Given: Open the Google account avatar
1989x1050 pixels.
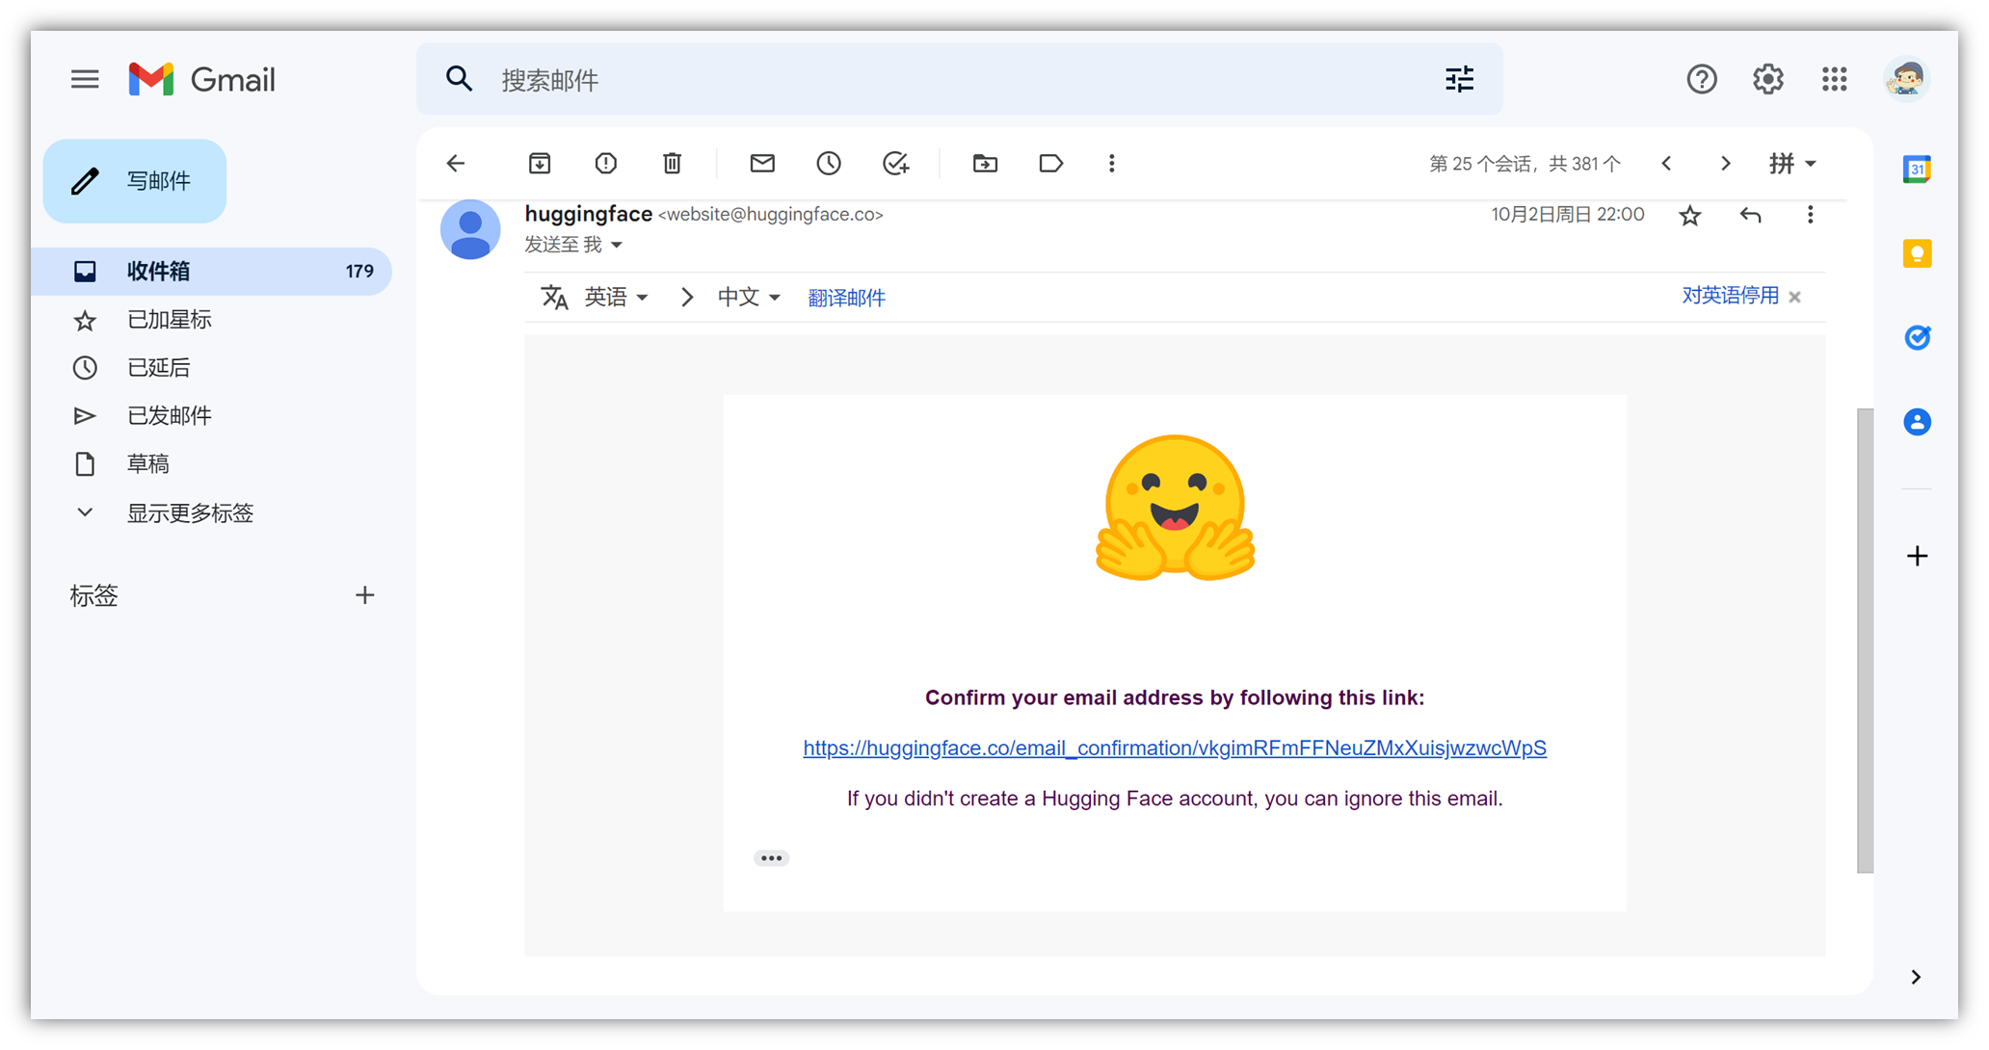Looking at the screenshot, I should tap(1906, 79).
